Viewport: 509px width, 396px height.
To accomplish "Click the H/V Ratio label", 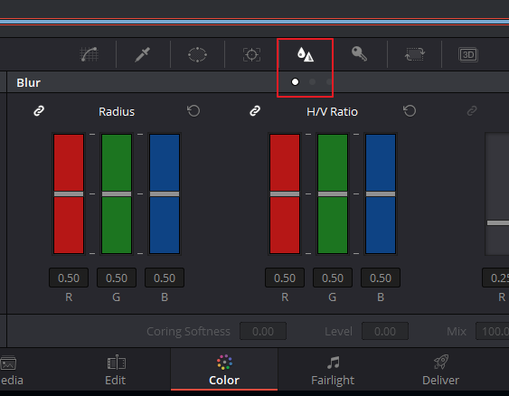I will tap(332, 112).
